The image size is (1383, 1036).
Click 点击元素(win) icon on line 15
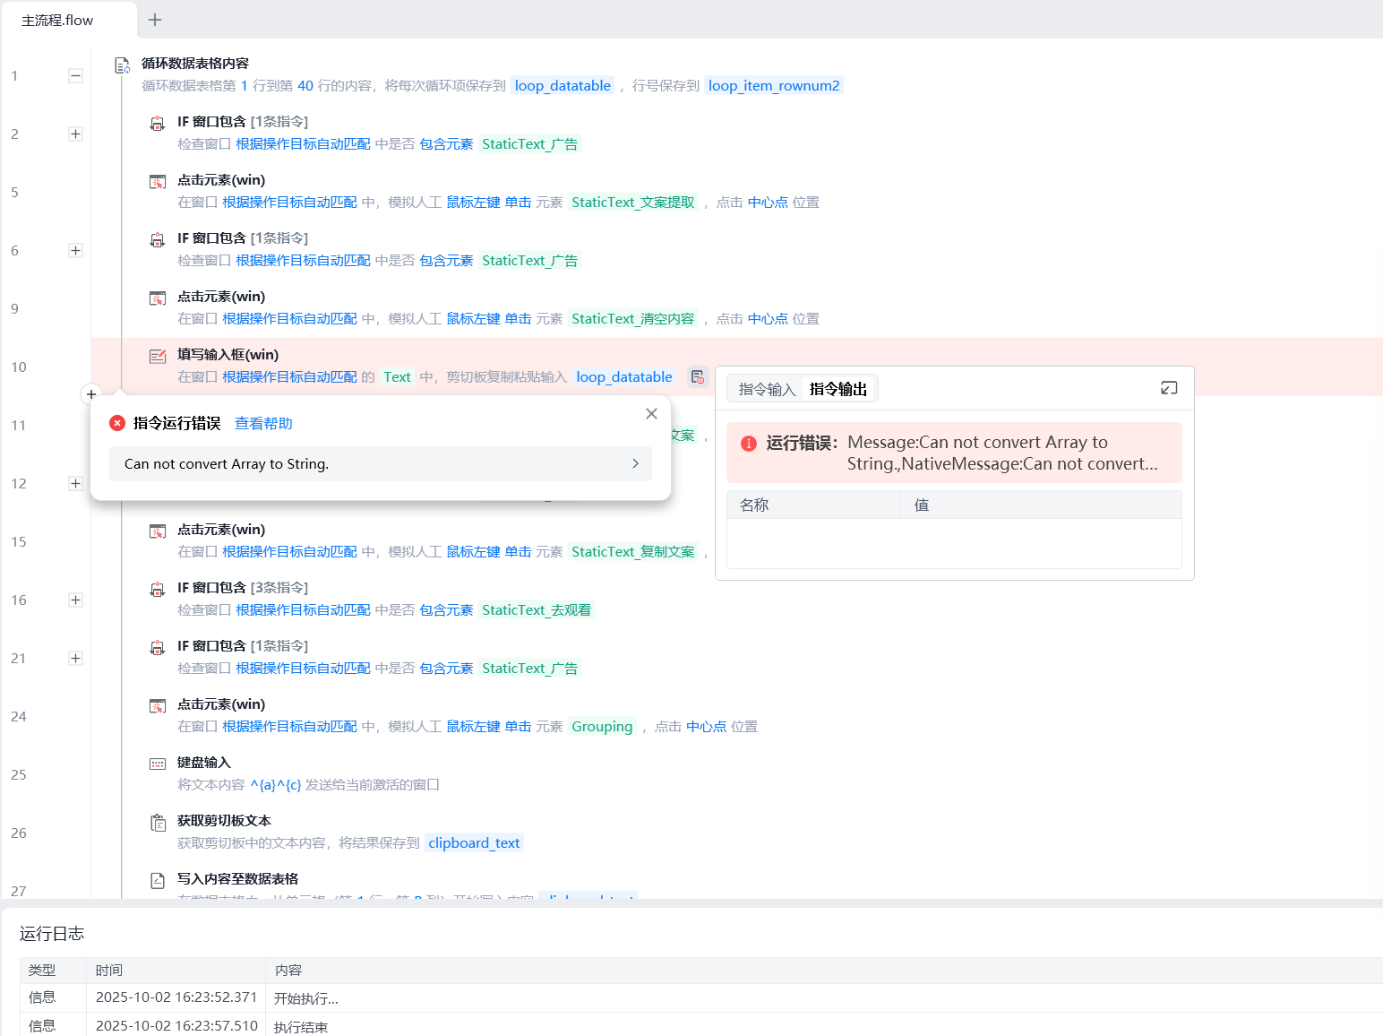coord(158,531)
